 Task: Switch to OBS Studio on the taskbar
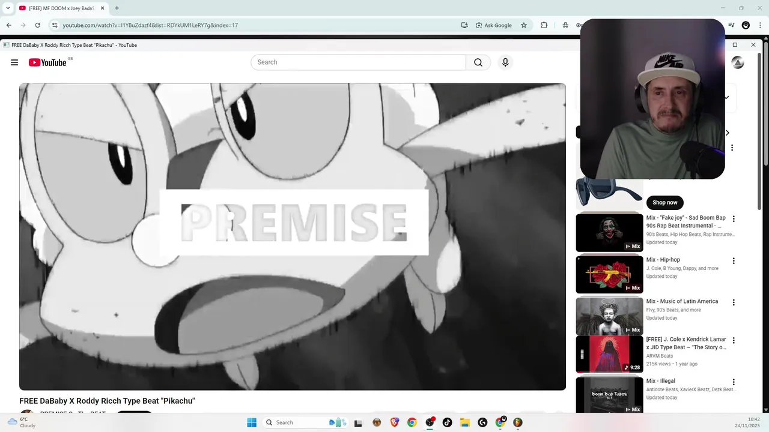point(430,422)
